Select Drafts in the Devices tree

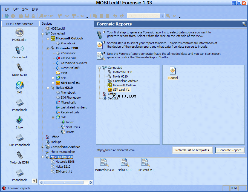[x=70, y=132]
